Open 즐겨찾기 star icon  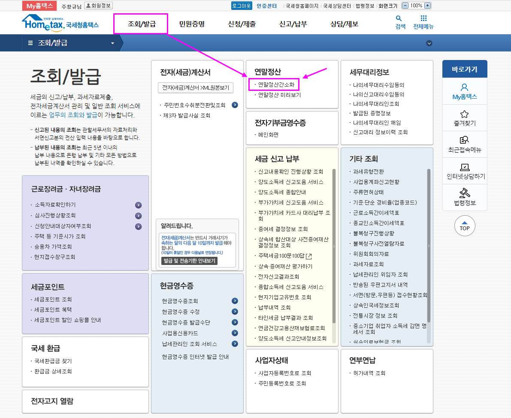click(x=464, y=114)
